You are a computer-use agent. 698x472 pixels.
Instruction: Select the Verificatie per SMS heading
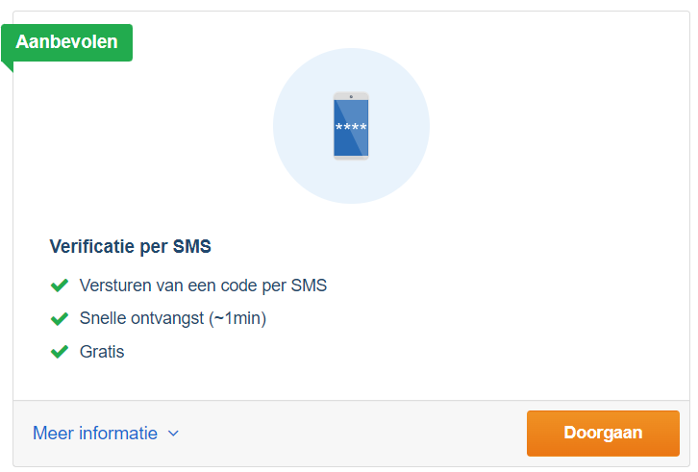click(x=130, y=246)
